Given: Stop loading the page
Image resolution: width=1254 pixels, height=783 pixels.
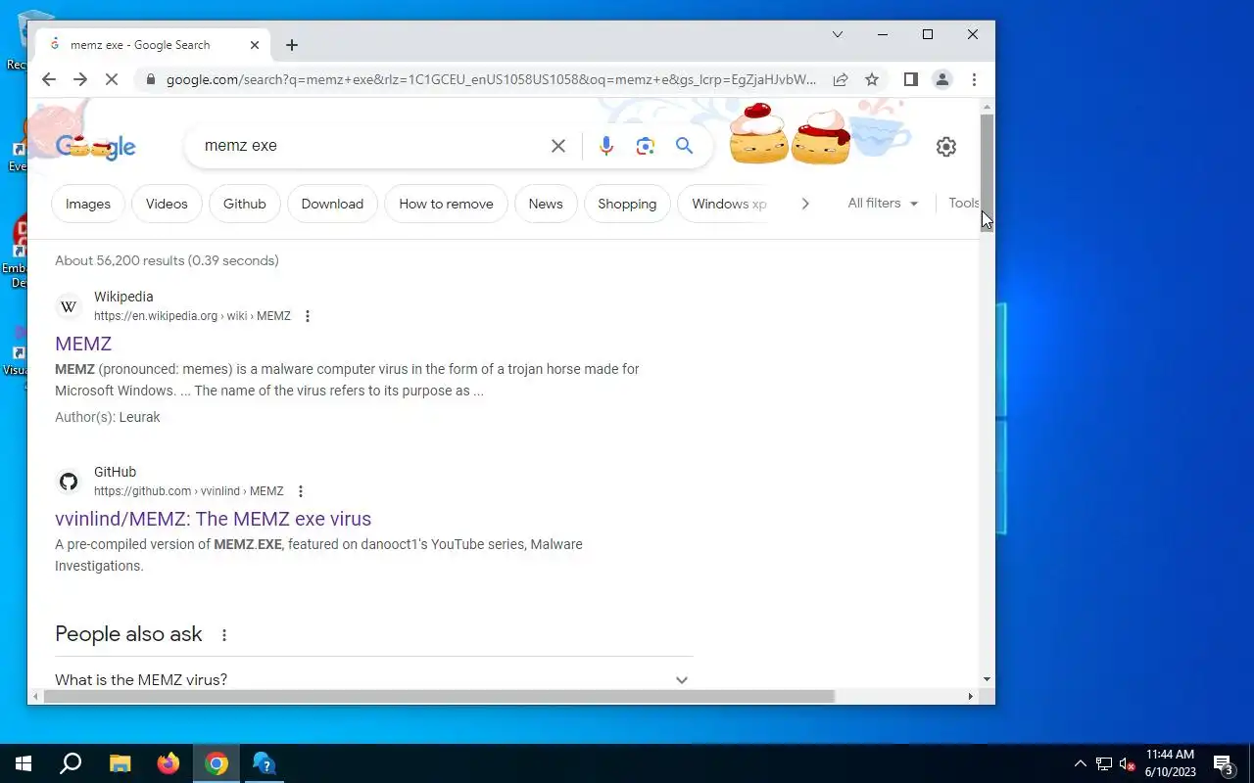Looking at the screenshot, I should (x=112, y=79).
